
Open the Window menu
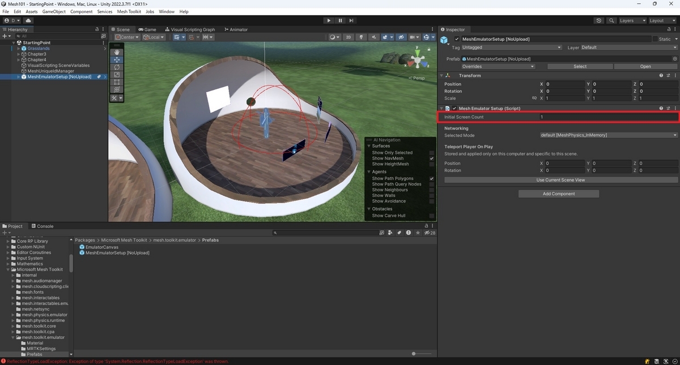[x=167, y=11]
